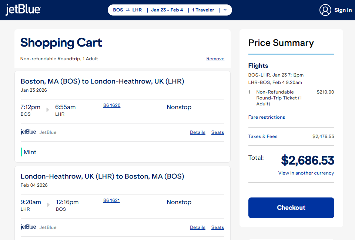Click the jetBlue airline logo on return flight
The image size is (355, 240).
pos(28,227)
